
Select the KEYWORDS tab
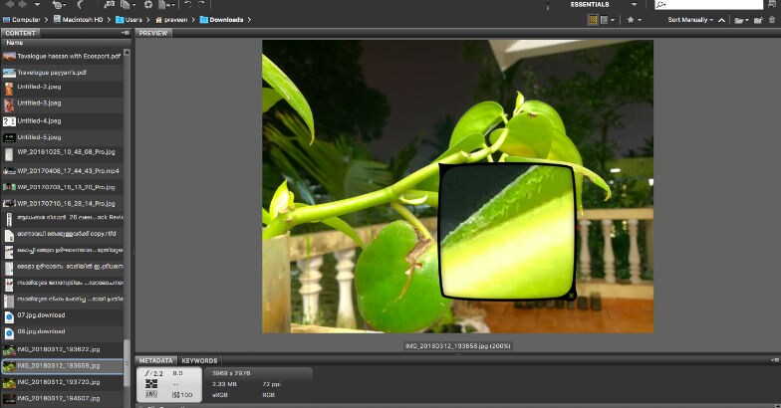pyautogui.click(x=199, y=360)
